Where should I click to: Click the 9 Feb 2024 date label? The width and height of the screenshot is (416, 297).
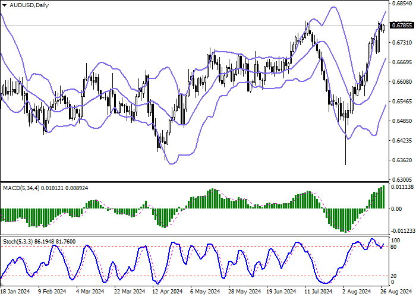point(52,292)
